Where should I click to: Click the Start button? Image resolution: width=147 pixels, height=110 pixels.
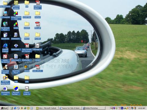pyautogui.click(x=4, y=108)
